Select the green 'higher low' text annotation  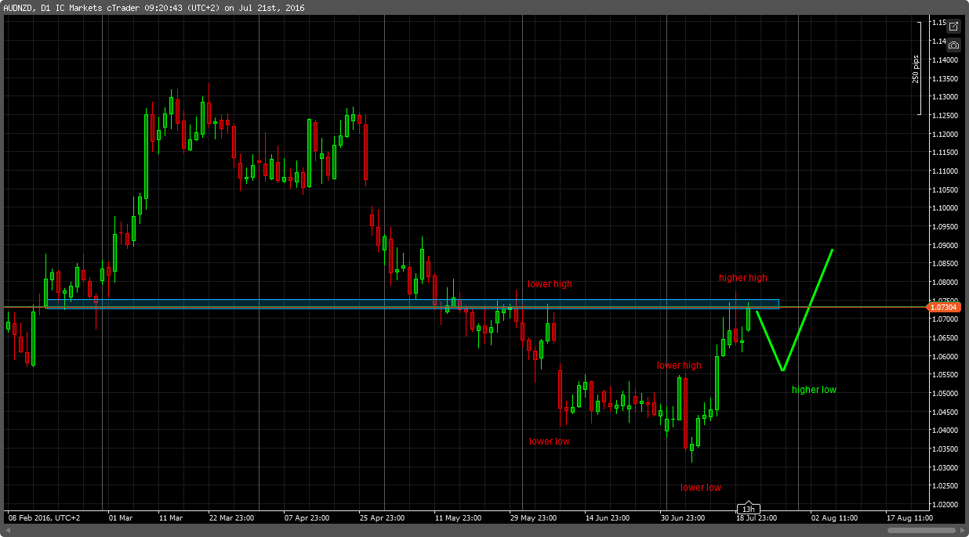click(814, 390)
